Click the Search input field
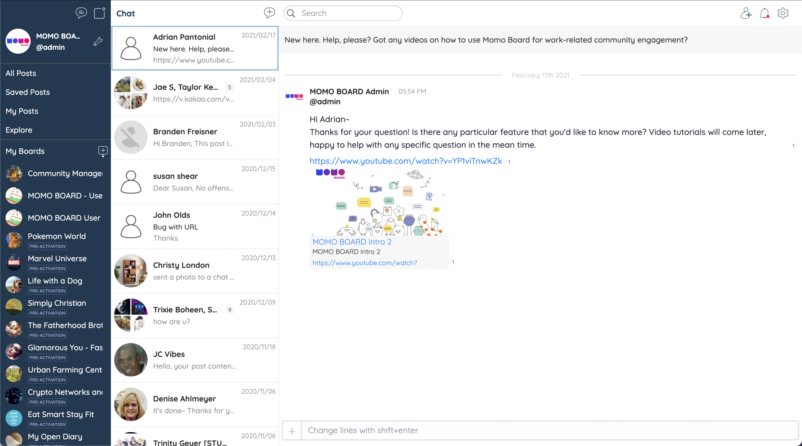The height and width of the screenshot is (446, 802). pyautogui.click(x=343, y=13)
